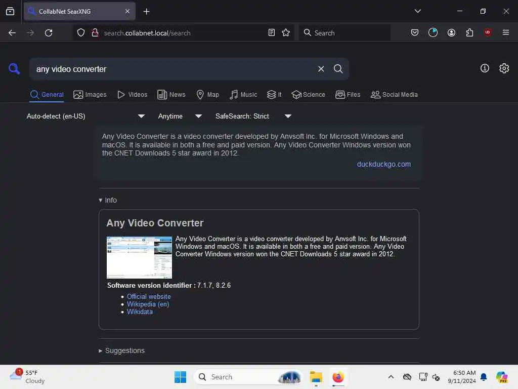The image size is (518, 389).
Task: Open SearXNG preferences gear icon
Action: (504, 68)
